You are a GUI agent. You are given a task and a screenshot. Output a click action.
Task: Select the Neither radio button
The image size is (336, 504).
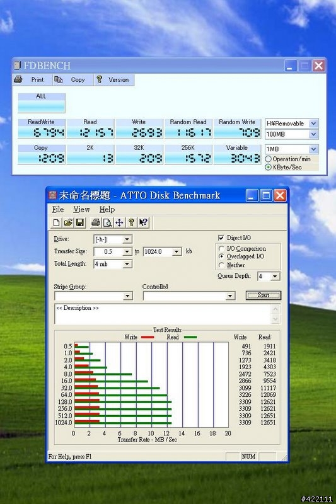tap(221, 265)
